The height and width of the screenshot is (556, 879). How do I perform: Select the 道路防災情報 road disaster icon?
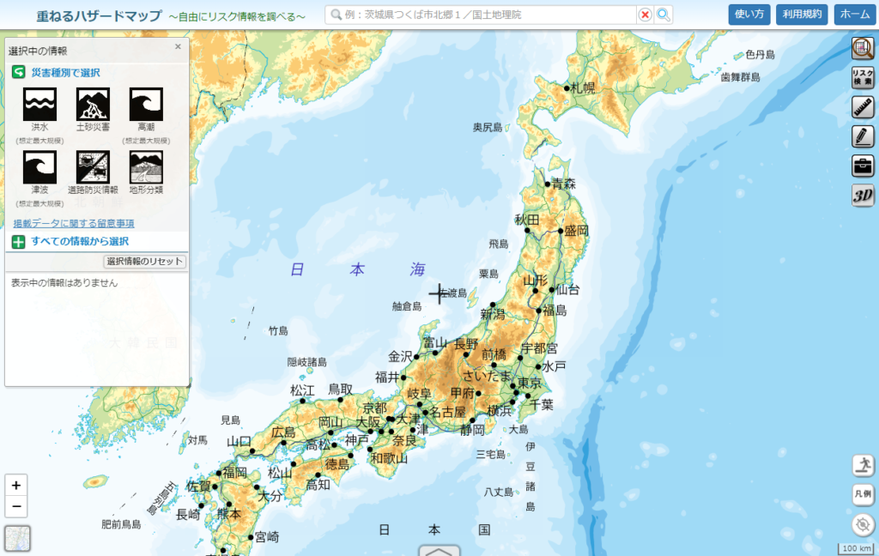[x=93, y=167]
